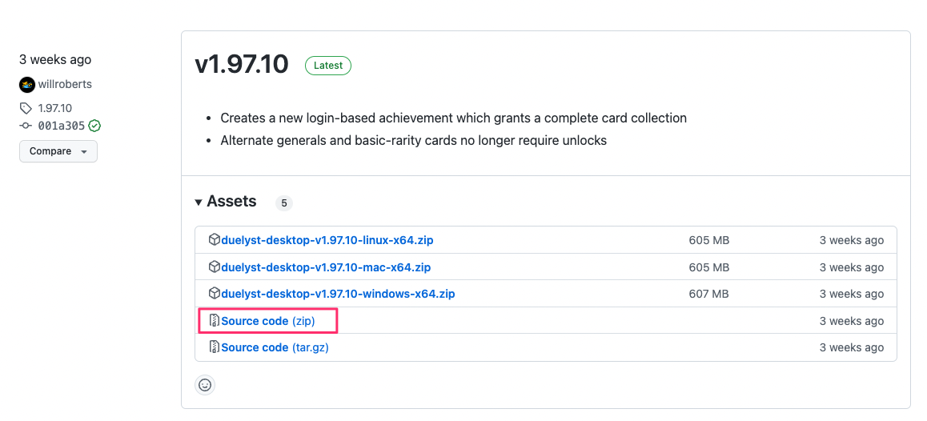Screen dimensions: 927x421
Task: Open commit 001a305 link
Action: [x=62, y=126]
